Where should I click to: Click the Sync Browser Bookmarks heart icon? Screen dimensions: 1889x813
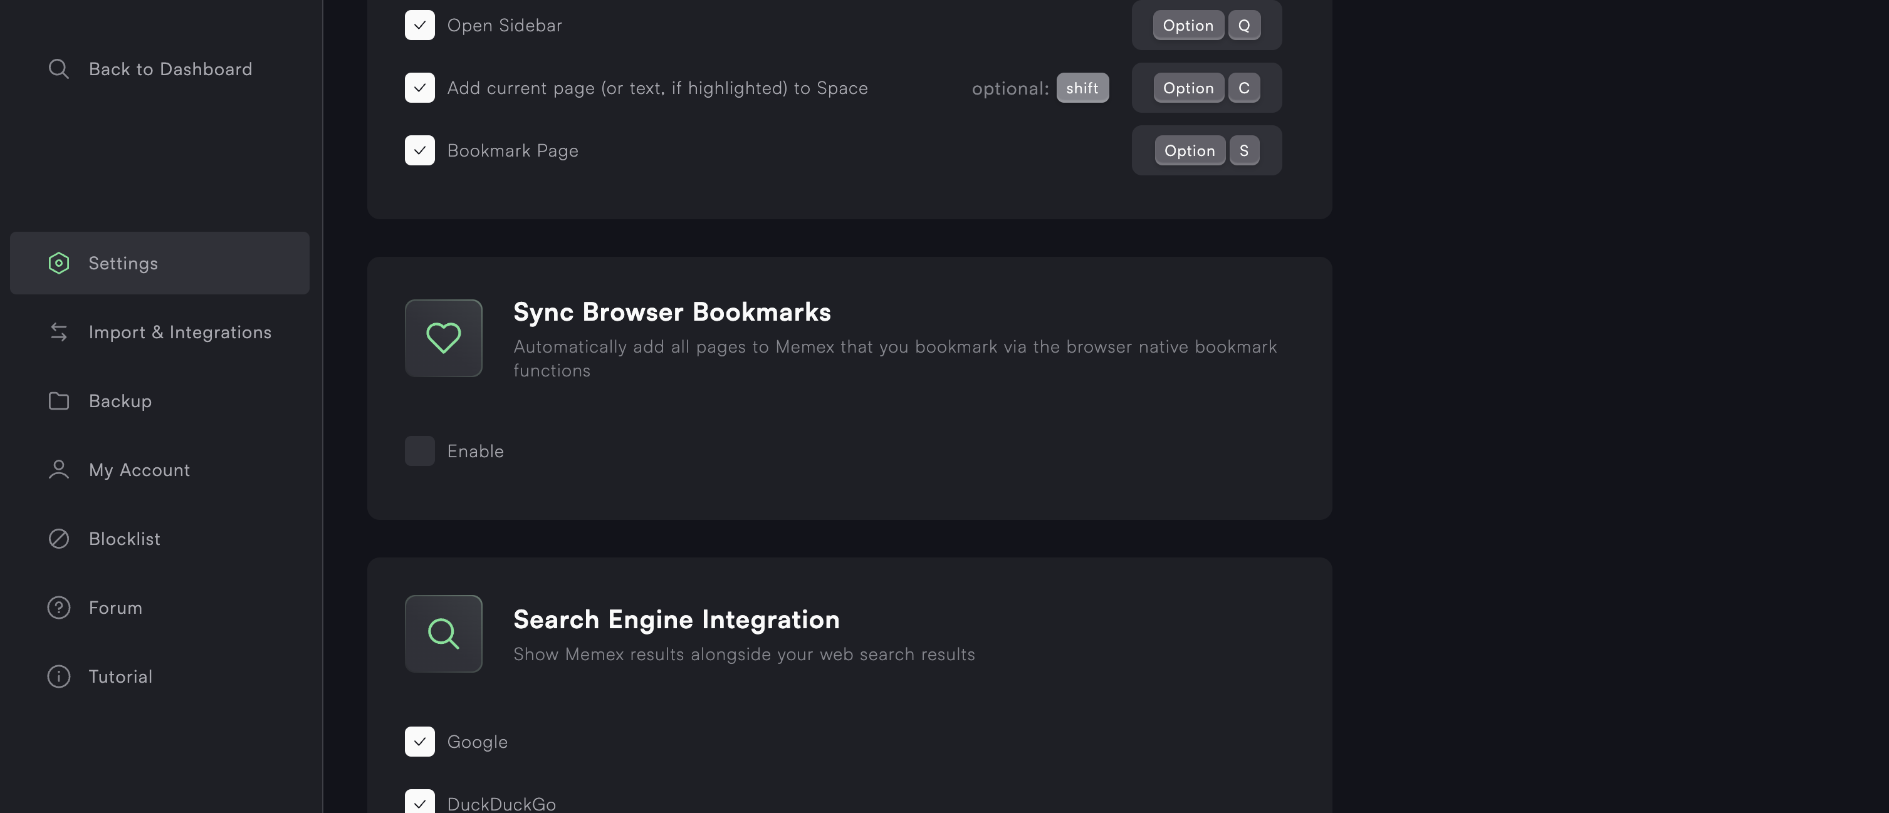444,338
